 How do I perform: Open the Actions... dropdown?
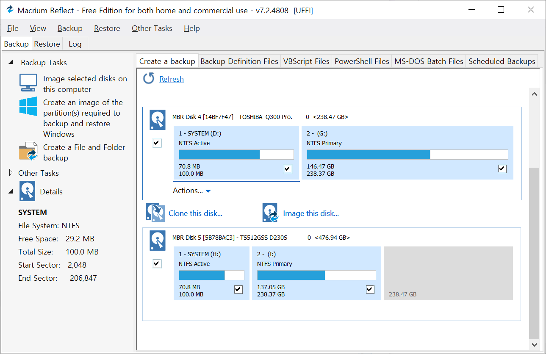192,191
